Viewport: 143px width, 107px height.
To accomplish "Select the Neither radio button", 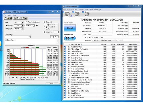I will pos(44,29).
